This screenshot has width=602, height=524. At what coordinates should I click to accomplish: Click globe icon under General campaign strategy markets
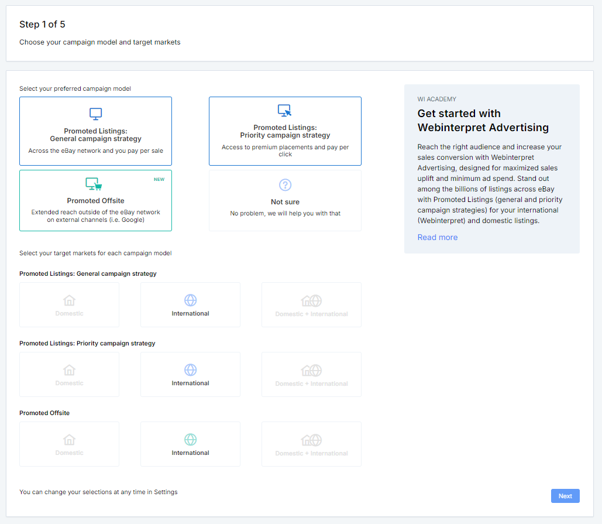pyautogui.click(x=191, y=300)
